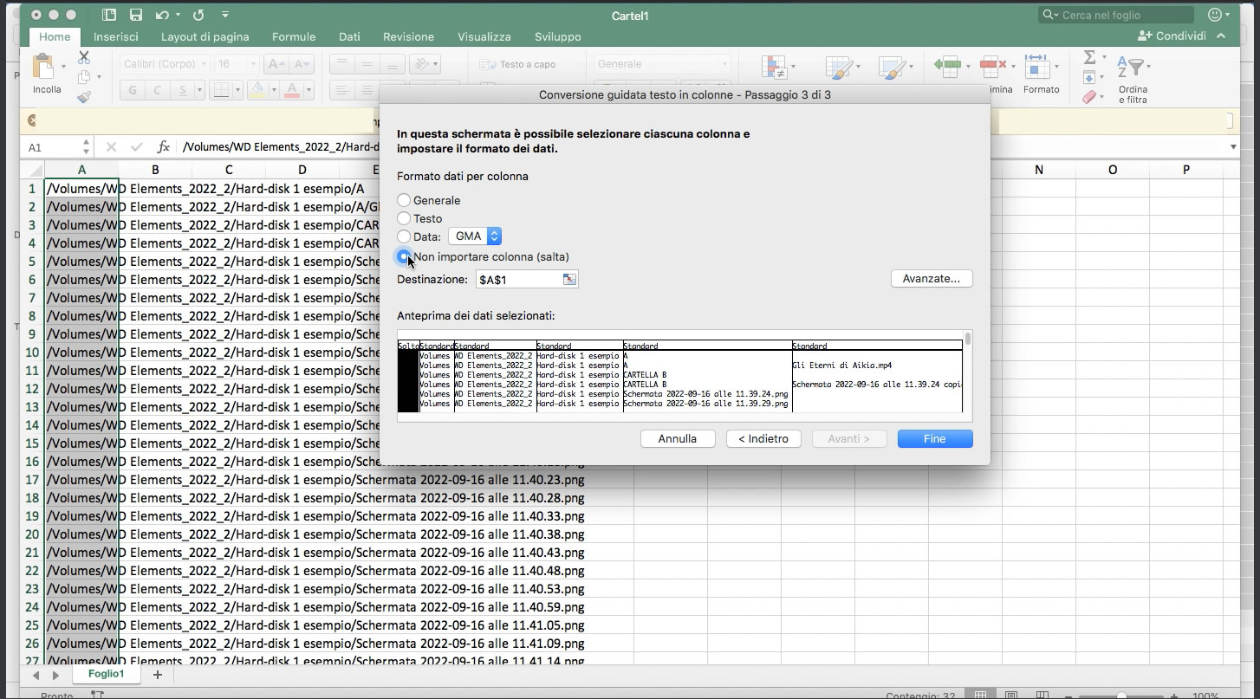The height and width of the screenshot is (699, 1260).
Task: Add a new sheet with plus button
Action: point(157,674)
